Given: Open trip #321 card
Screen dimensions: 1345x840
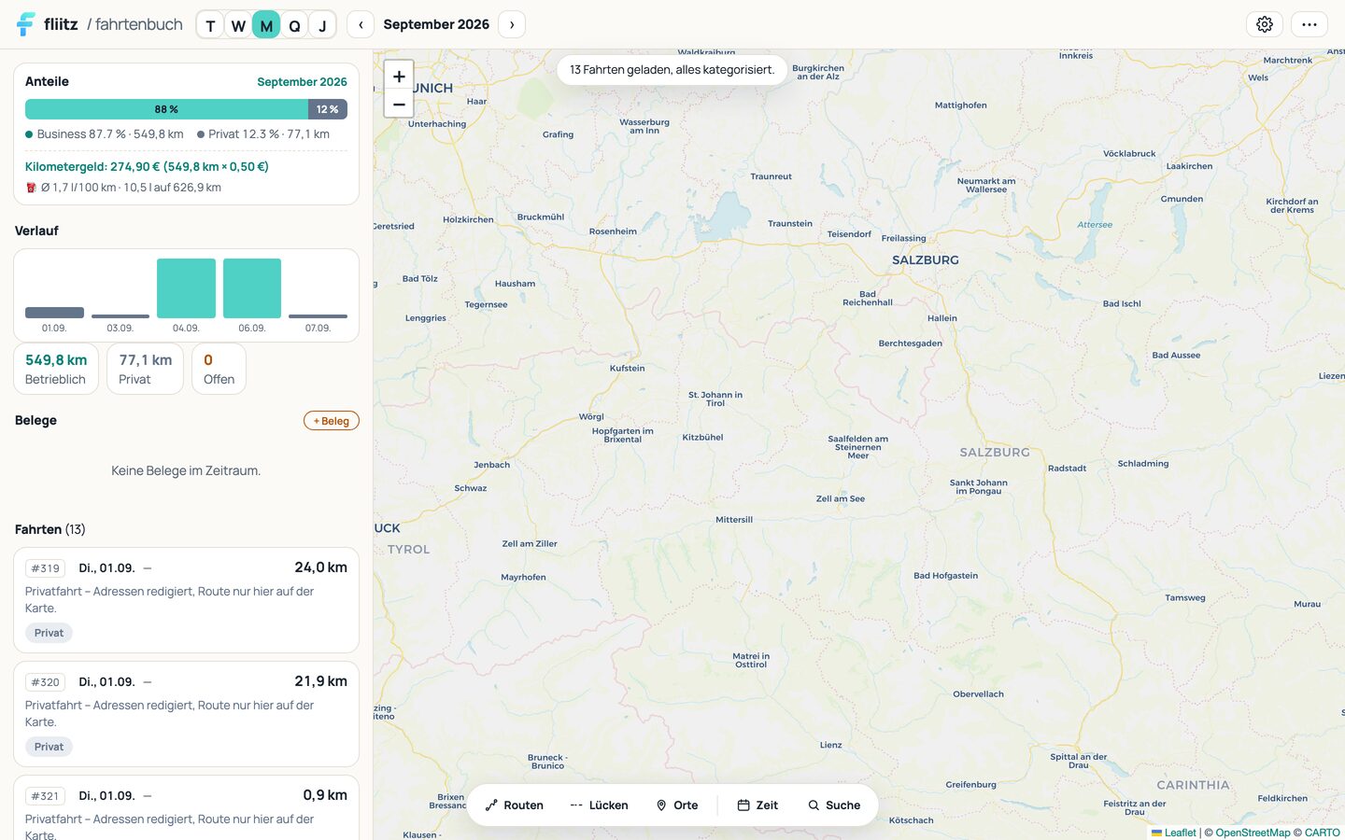Looking at the screenshot, I should 186,808.
